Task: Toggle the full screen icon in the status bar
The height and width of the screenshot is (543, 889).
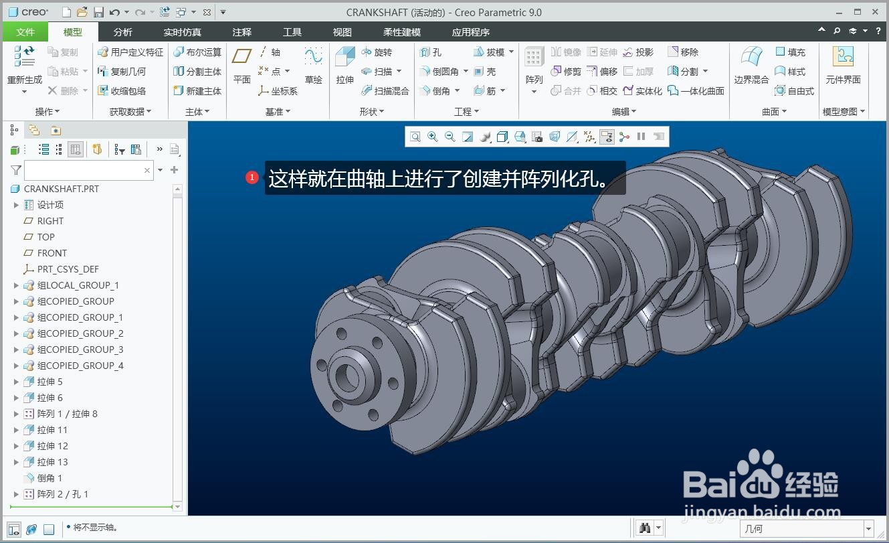Action: (49, 529)
